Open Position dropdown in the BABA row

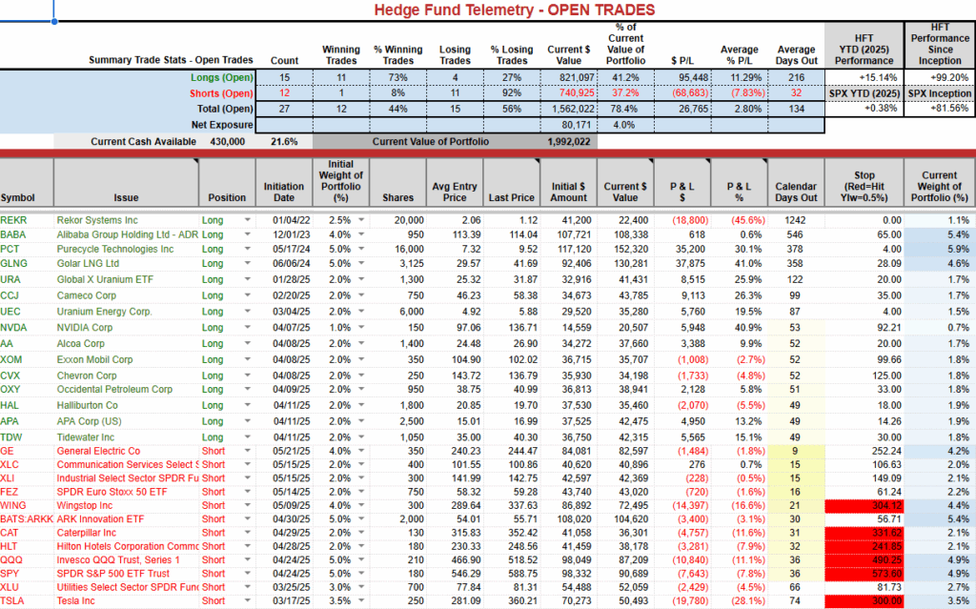click(247, 234)
